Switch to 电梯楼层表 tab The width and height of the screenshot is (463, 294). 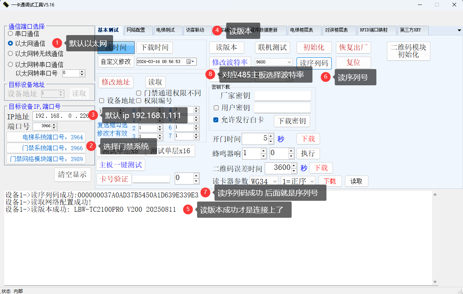305,30
